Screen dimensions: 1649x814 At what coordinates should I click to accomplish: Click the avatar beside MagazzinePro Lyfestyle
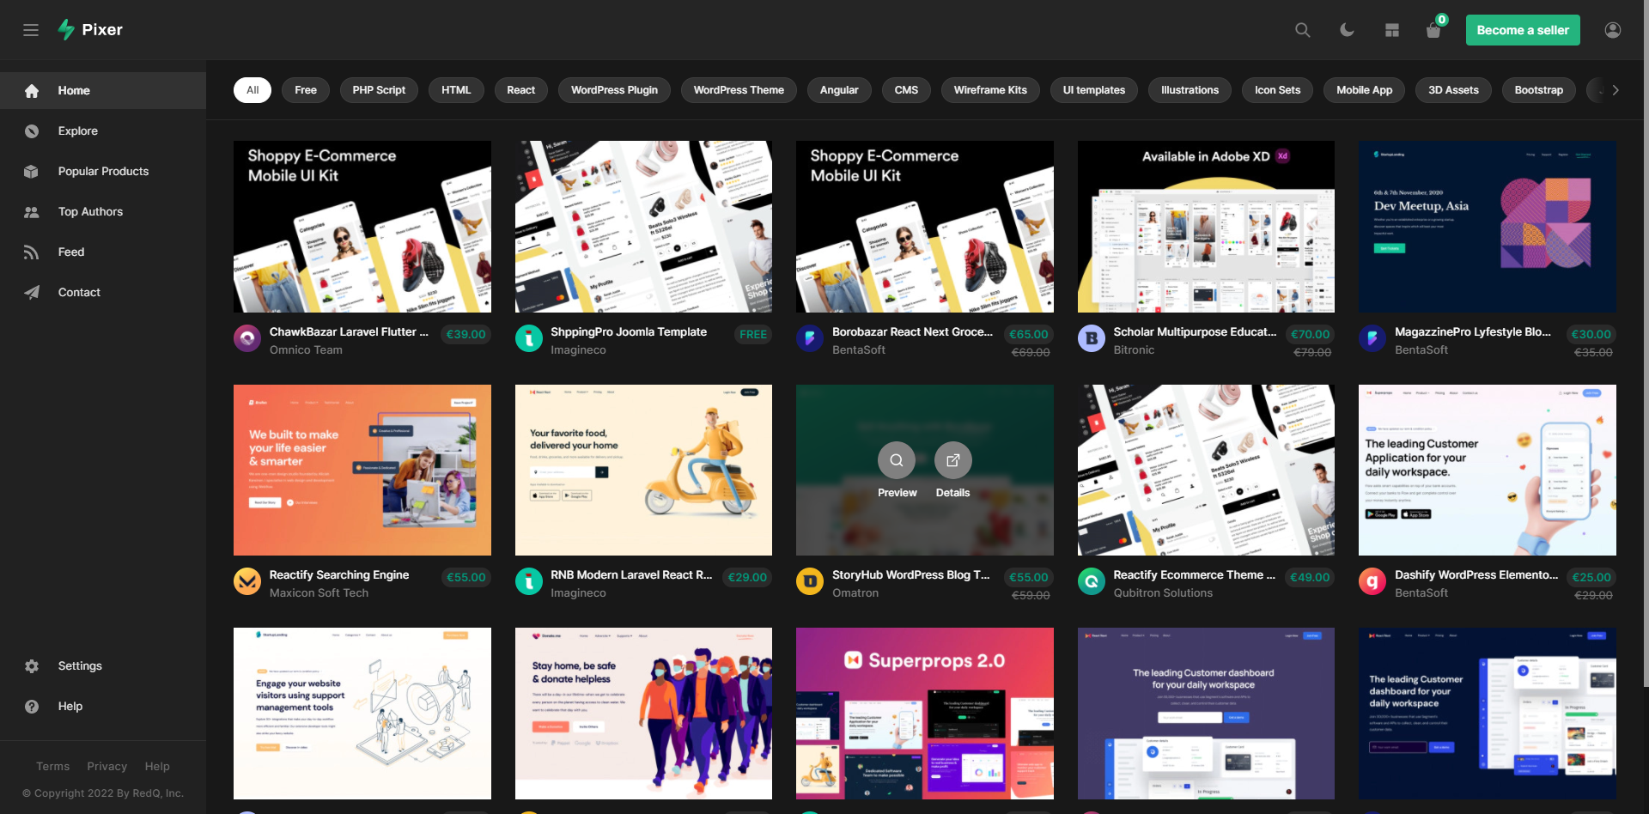click(x=1372, y=338)
